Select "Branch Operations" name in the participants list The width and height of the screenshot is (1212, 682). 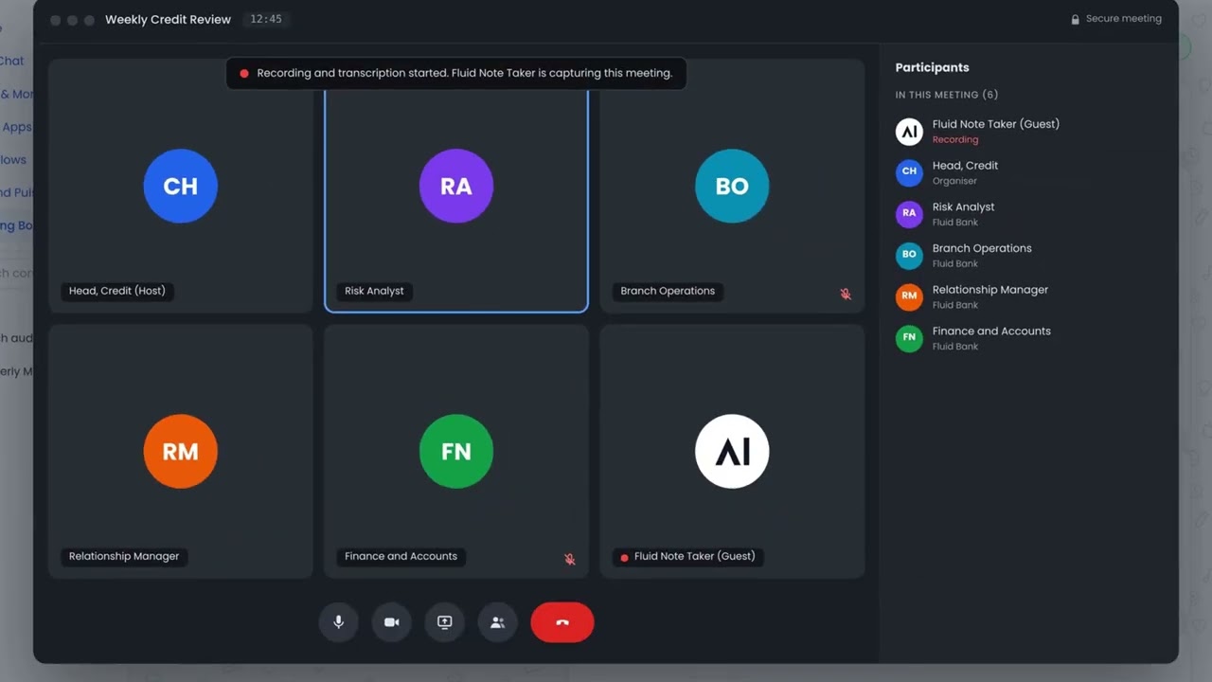(x=982, y=248)
